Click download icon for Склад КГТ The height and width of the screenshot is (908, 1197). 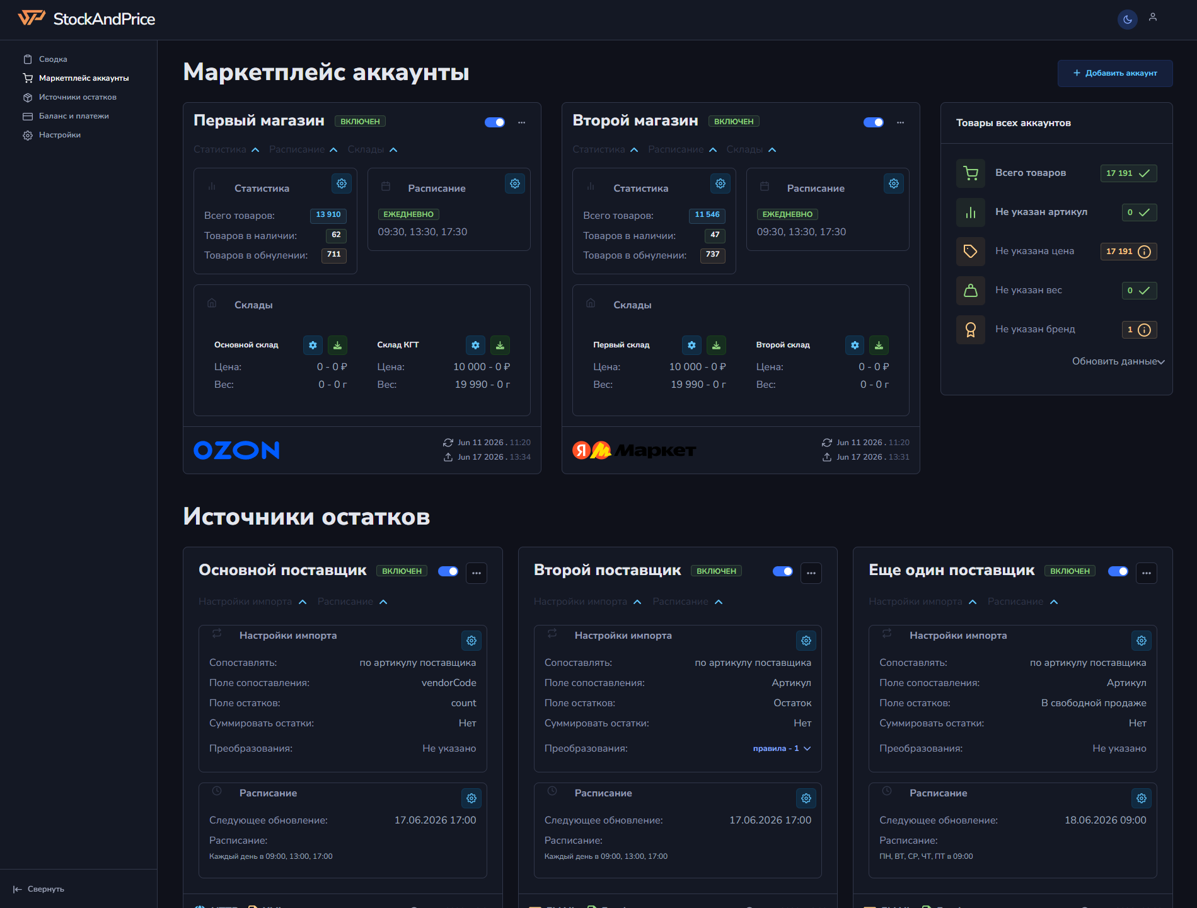(x=500, y=345)
